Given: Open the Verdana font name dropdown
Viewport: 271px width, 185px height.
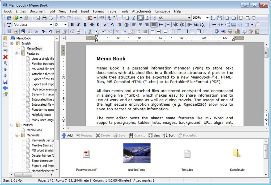Looking at the screenshot, I should click(x=51, y=25).
